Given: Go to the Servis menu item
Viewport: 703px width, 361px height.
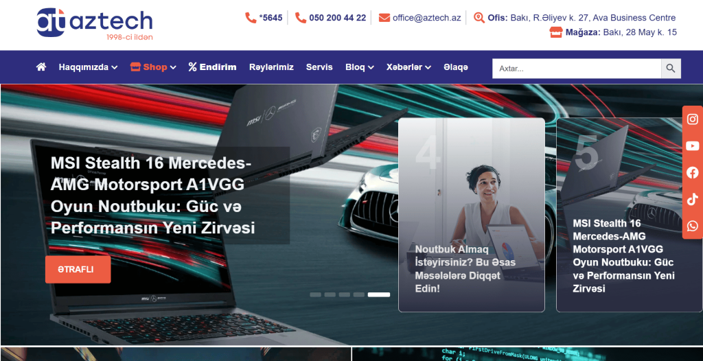Looking at the screenshot, I should pyautogui.click(x=319, y=67).
